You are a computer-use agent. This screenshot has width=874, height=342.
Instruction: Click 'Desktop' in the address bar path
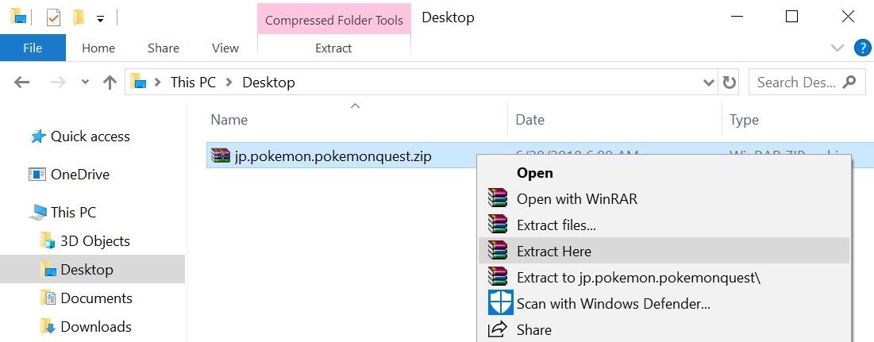[268, 83]
